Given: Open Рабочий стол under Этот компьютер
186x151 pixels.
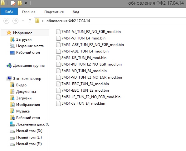Looking at the screenshot, I should point(28,118).
